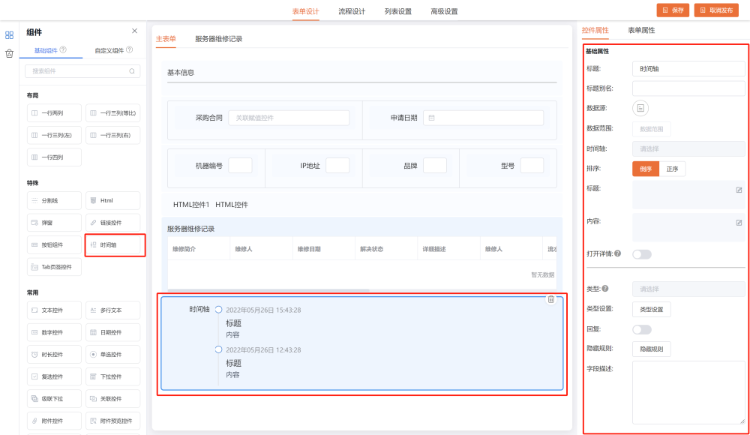This screenshot has width=750, height=435.
Task: Enable the 回复 switch
Action: point(642,329)
